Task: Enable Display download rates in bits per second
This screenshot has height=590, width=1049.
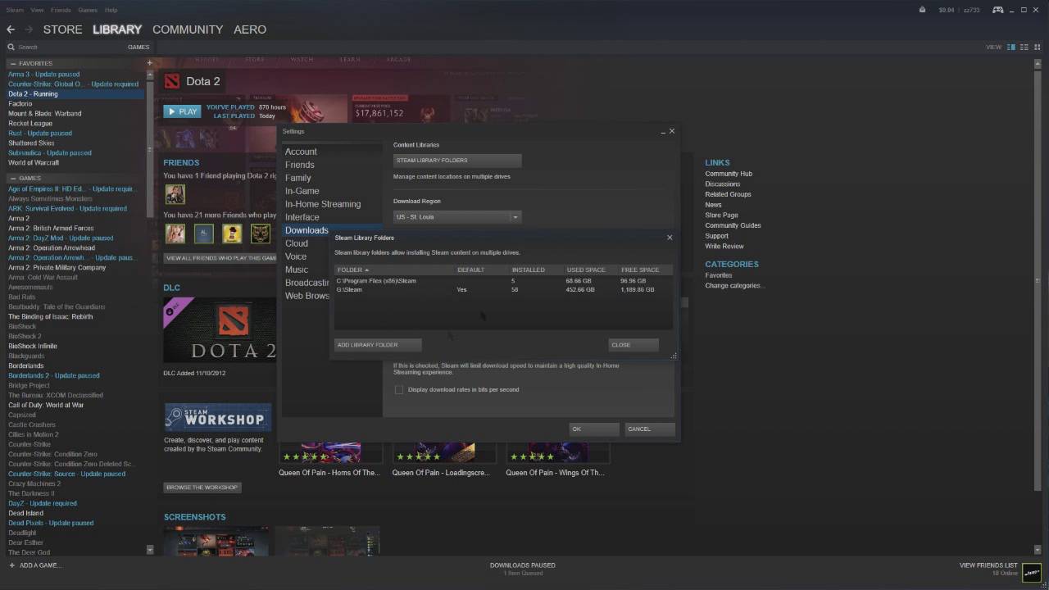Action: [399, 390]
